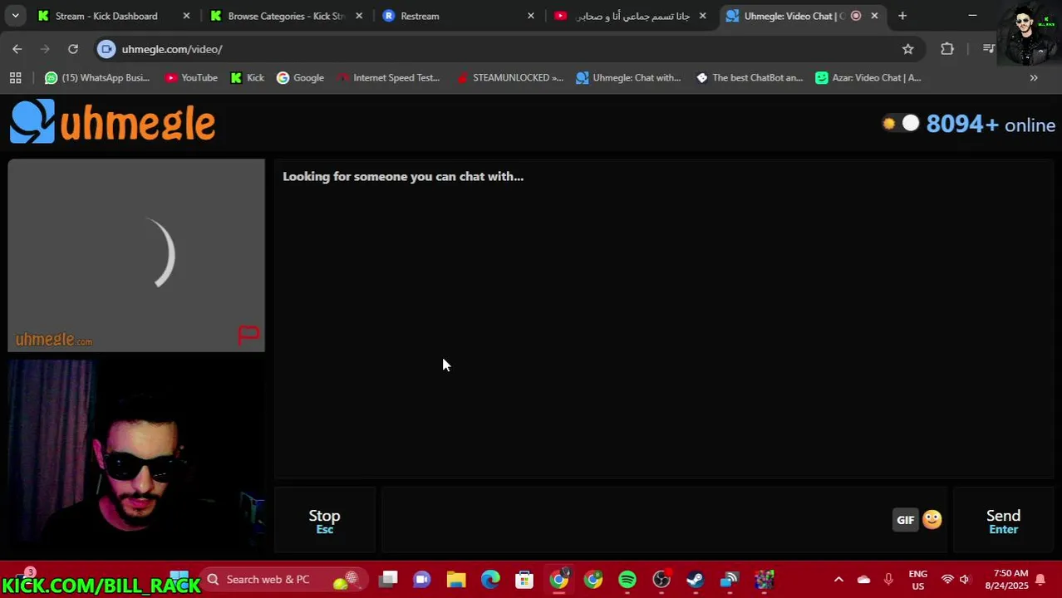
Task: Click the address bar URL uhmegle.com/video/
Action: point(172,49)
